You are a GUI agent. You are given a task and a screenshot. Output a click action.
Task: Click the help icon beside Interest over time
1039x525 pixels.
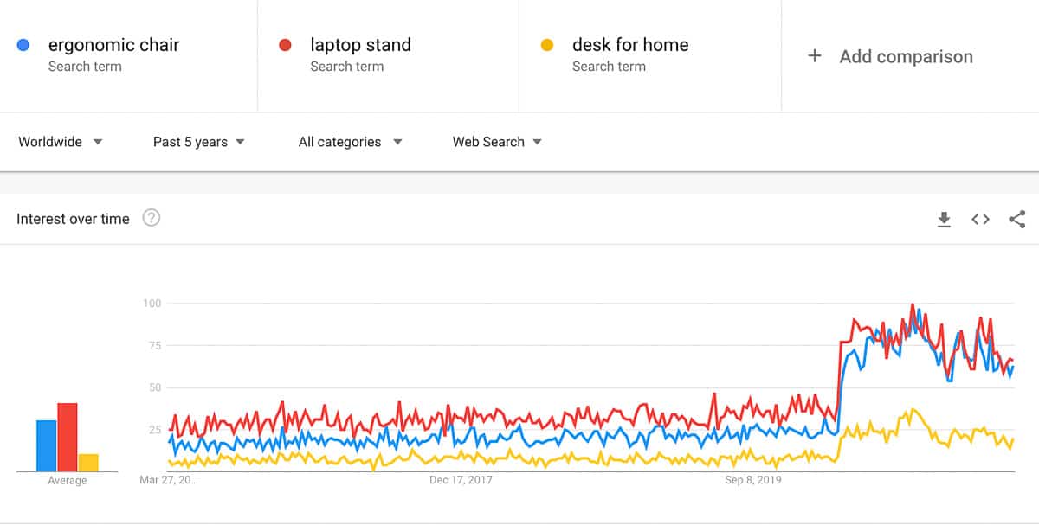tap(151, 218)
